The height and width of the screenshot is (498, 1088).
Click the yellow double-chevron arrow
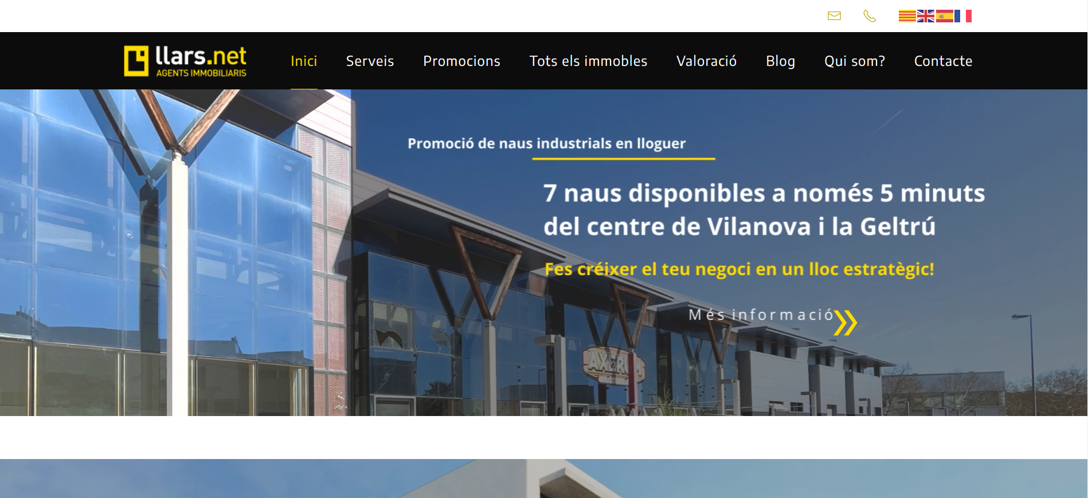[x=846, y=323]
